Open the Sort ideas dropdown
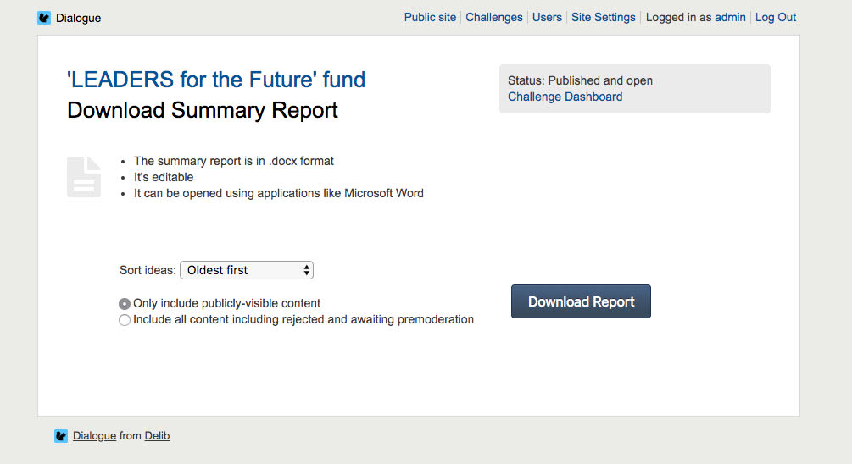 tap(247, 270)
